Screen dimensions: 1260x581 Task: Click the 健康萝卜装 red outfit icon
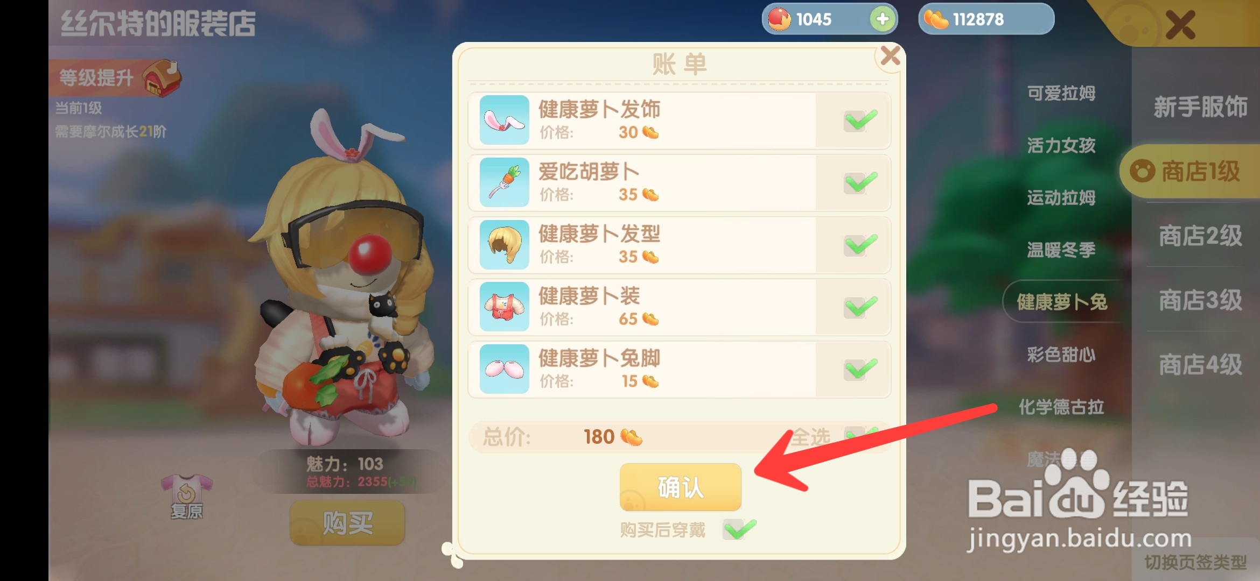(505, 307)
